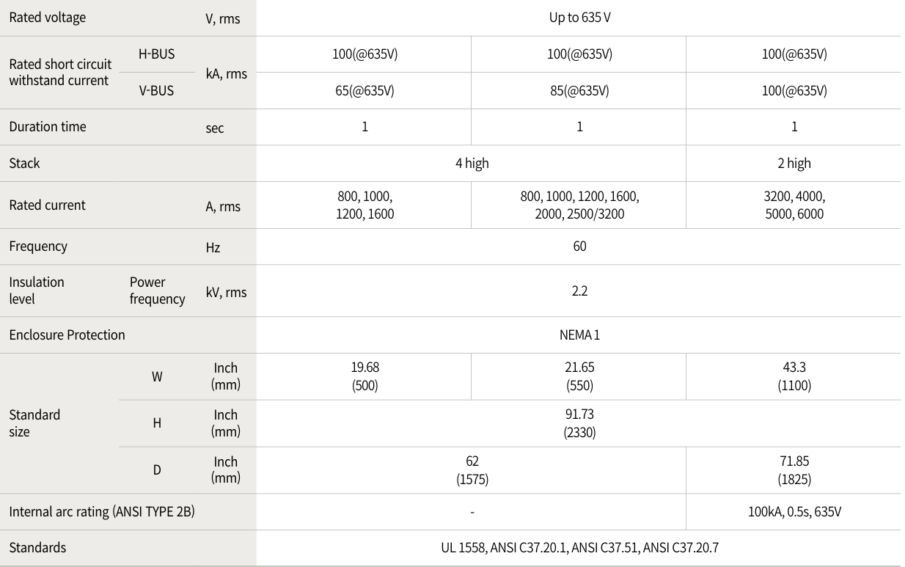
Task: Click the "43.3 (1100)" width cell
Action: click(x=794, y=376)
